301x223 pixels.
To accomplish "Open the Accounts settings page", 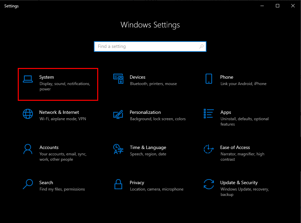I will coord(49,147).
